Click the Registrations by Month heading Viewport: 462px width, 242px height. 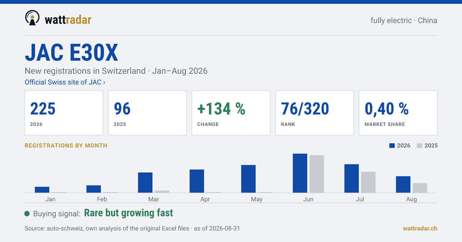[x=66, y=146]
